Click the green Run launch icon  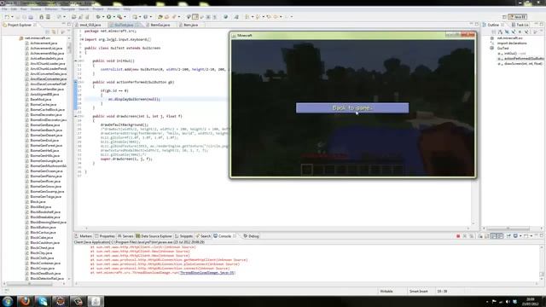109,17
